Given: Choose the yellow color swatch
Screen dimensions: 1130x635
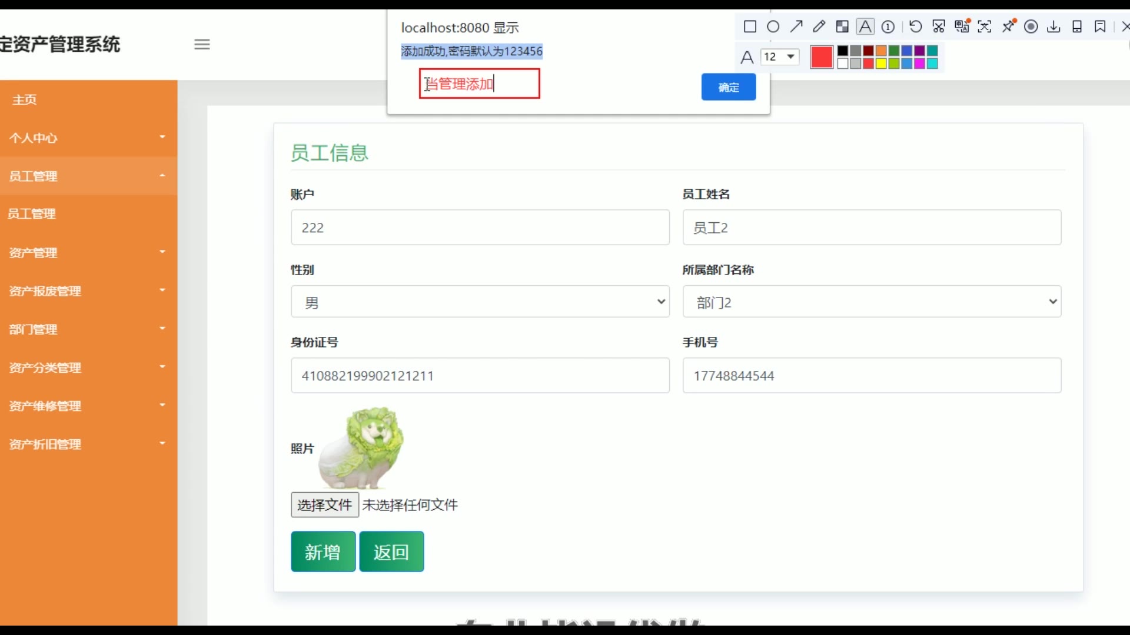Looking at the screenshot, I should pos(881,63).
